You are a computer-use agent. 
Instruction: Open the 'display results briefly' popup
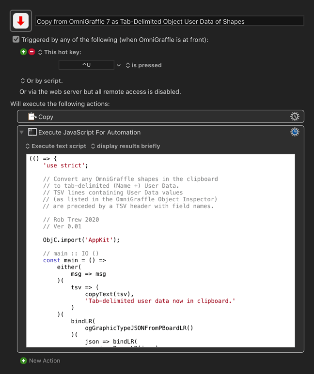click(126, 146)
